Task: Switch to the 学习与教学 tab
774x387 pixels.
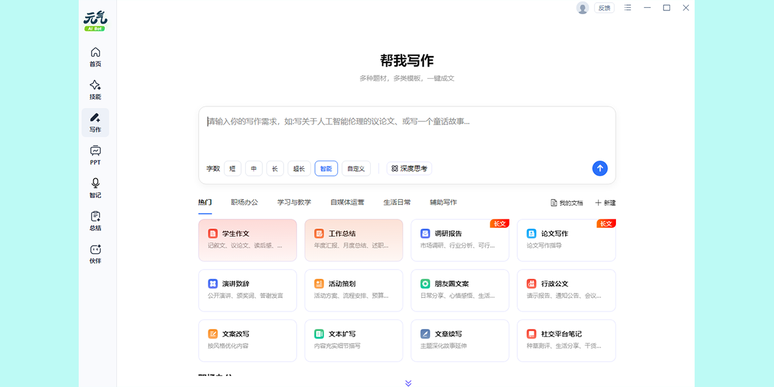Action: [x=296, y=202]
